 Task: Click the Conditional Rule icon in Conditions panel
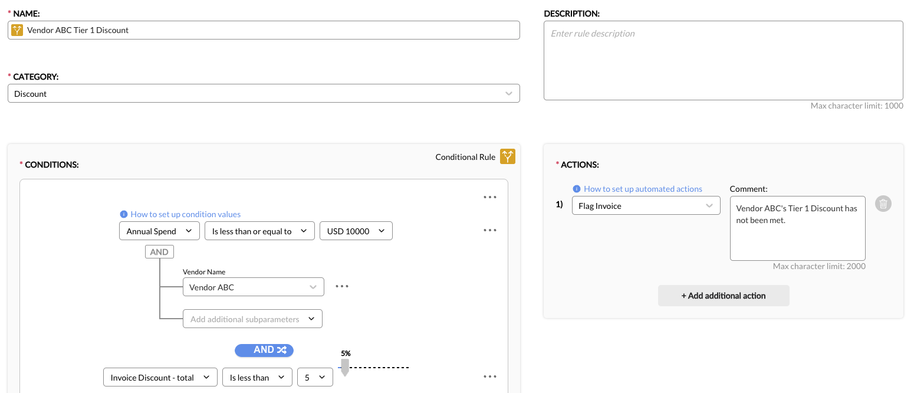pos(508,156)
